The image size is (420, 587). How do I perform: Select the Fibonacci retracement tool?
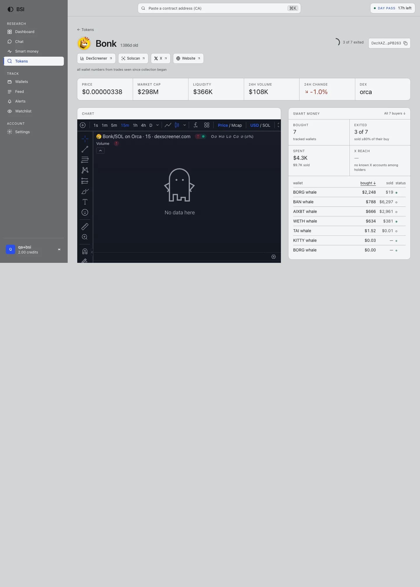point(85,160)
